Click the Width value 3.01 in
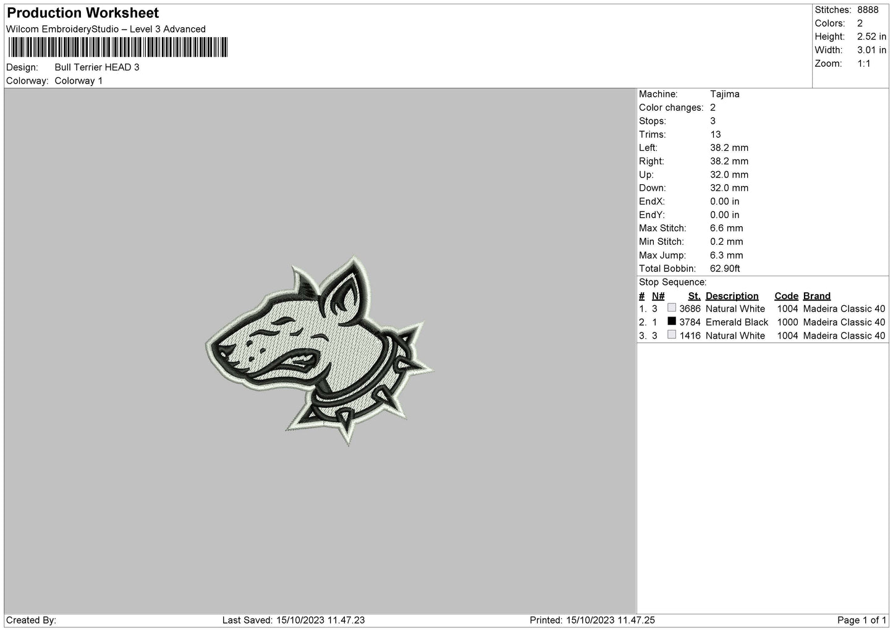The width and height of the screenshot is (893, 631). [871, 50]
